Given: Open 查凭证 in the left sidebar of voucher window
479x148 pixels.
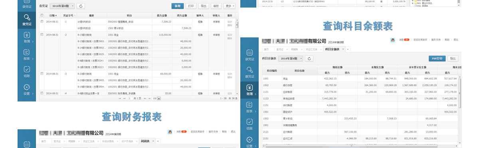Looking at the screenshot, I should tap(27, 20).
